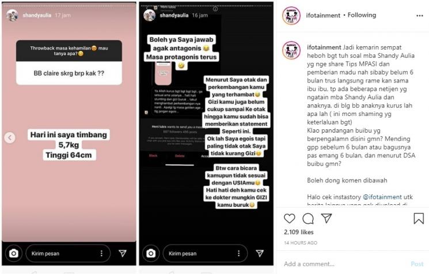Send the pink story via paper plane icon
Screen dimensions: 429x274
click(123, 253)
